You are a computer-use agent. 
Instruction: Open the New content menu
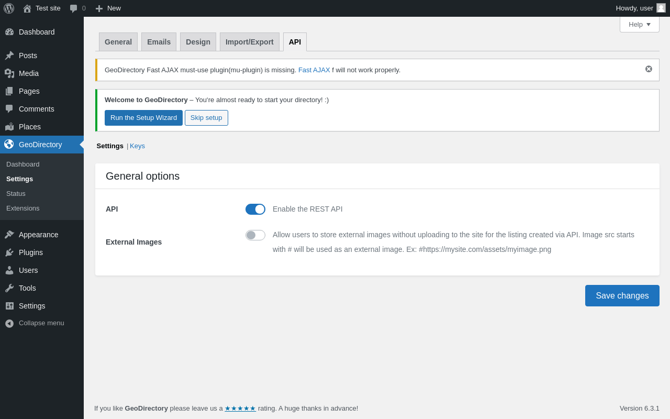coord(108,8)
